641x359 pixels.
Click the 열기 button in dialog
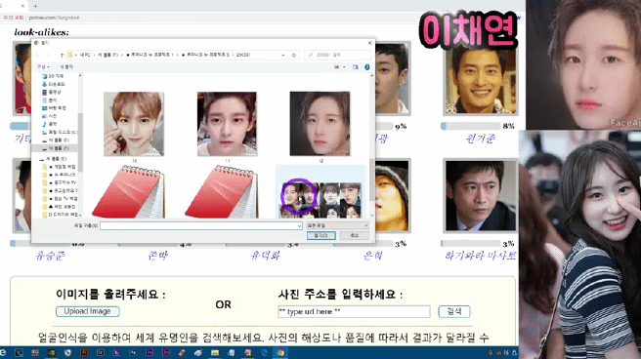pyautogui.click(x=321, y=235)
